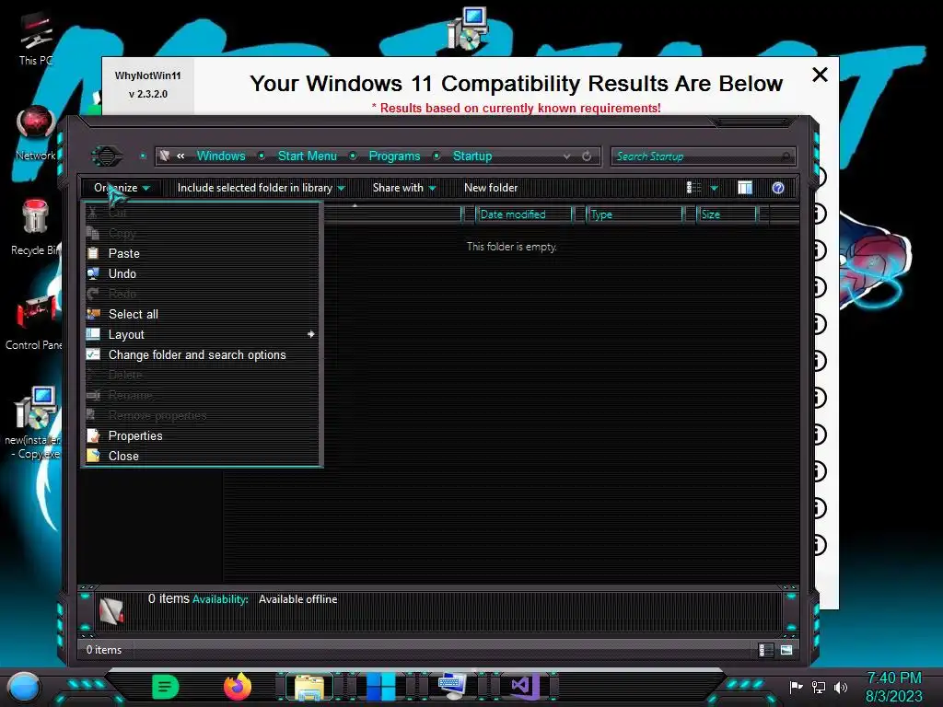Select the new(installer) - Copy.exe desktop icon
This screenshot has height=707, width=943.
tap(35, 423)
